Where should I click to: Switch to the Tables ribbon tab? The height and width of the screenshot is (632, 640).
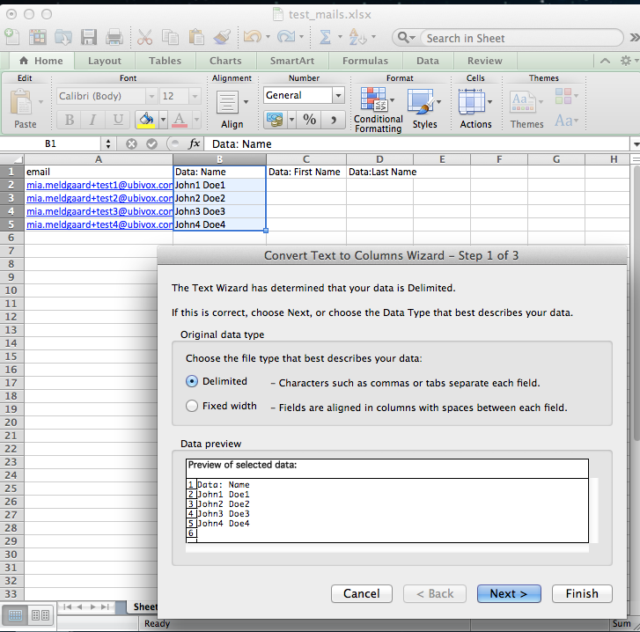click(x=165, y=61)
